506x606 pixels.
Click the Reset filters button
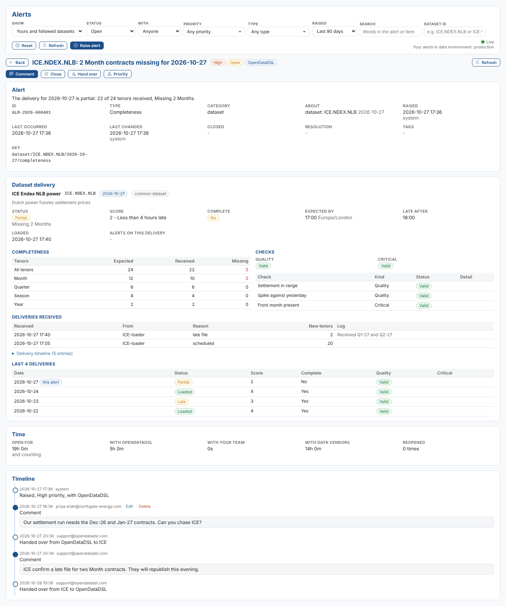[x=24, y=46]
